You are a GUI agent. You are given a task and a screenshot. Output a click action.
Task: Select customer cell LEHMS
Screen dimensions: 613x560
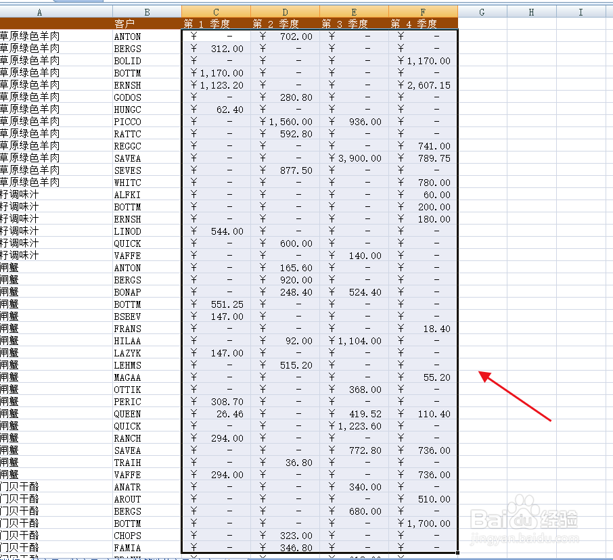tap(147, 365)
